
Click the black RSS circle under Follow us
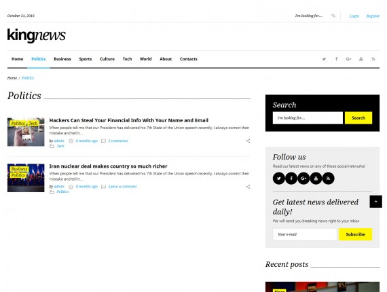coord(328,178)
